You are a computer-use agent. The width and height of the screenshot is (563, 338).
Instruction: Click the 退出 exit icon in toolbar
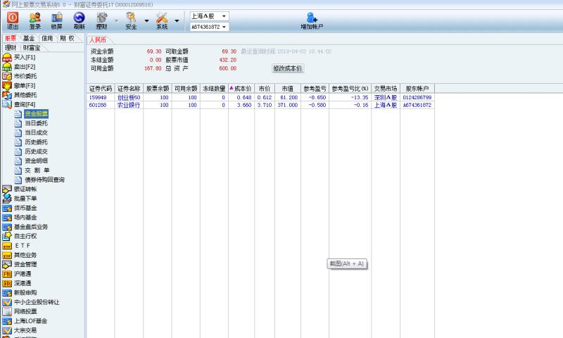click(x=13, y=20)
